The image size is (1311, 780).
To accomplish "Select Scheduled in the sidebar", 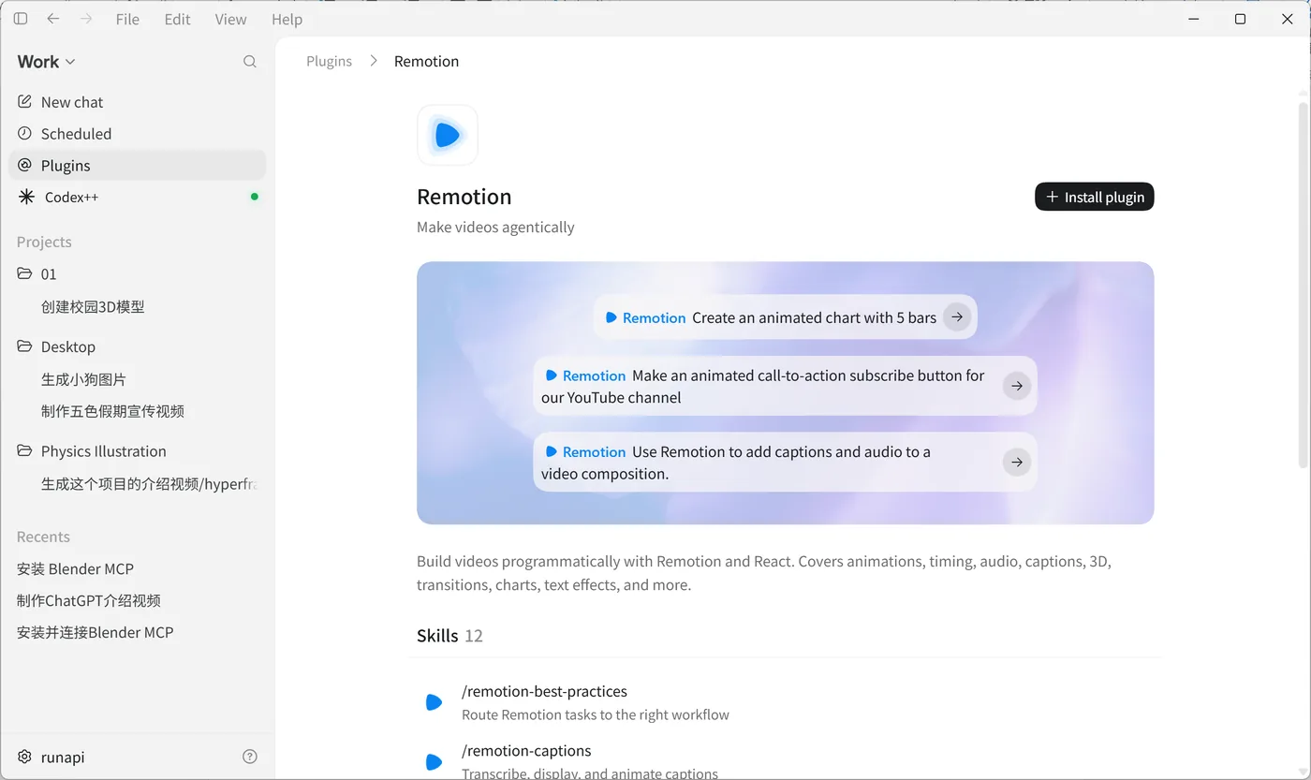I will pyautogui.click(x=138, y=133).
